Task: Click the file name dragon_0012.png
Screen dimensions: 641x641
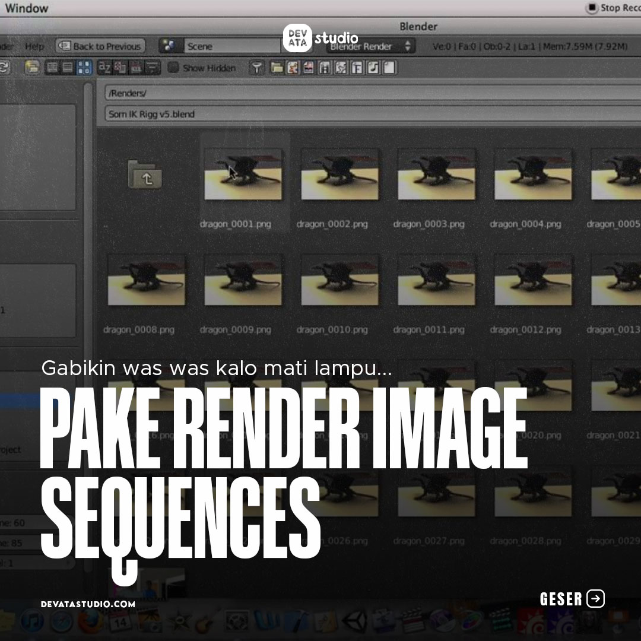Action: (x=526, y=329)
